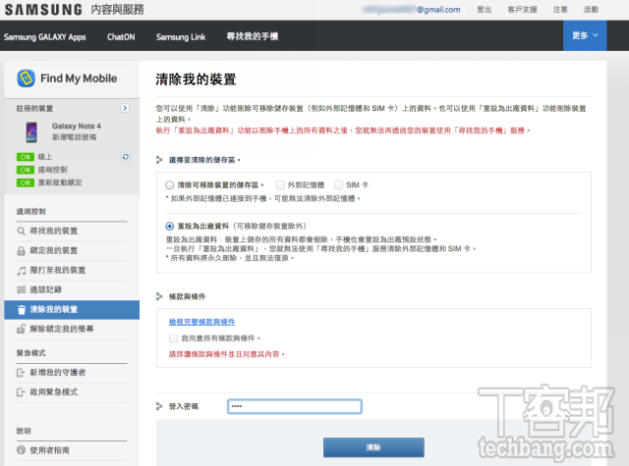Open Samsung GALAXY Apps in the navigation bar
The image size is (629, 466).
click(x=44, y=37)
